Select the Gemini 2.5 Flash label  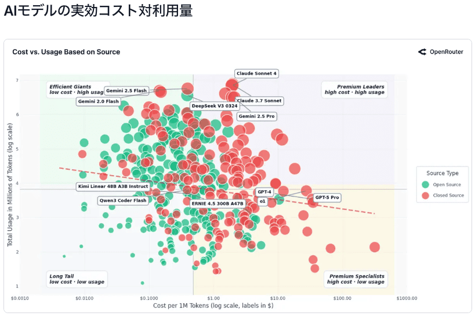[126, 91]
